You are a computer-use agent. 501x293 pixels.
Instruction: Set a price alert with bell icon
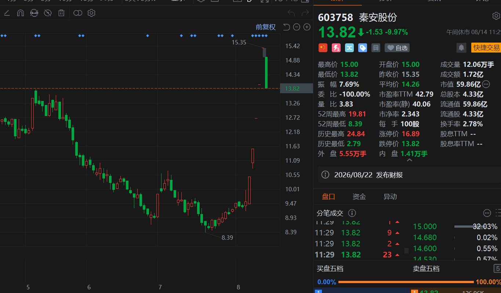[461, 48]
